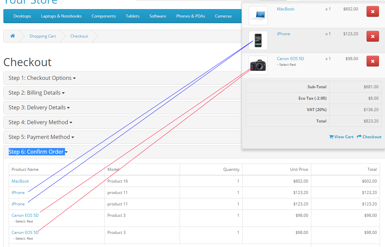Open MacBook link in cart dropdown

click(285, 9)
